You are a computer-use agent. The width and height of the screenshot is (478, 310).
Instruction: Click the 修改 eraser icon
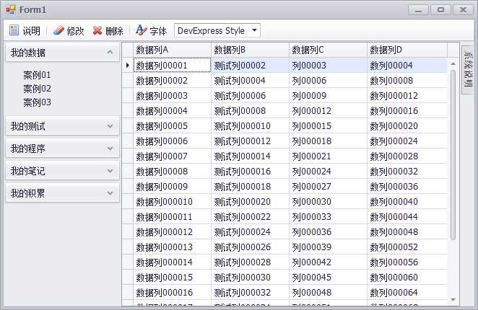58,30
